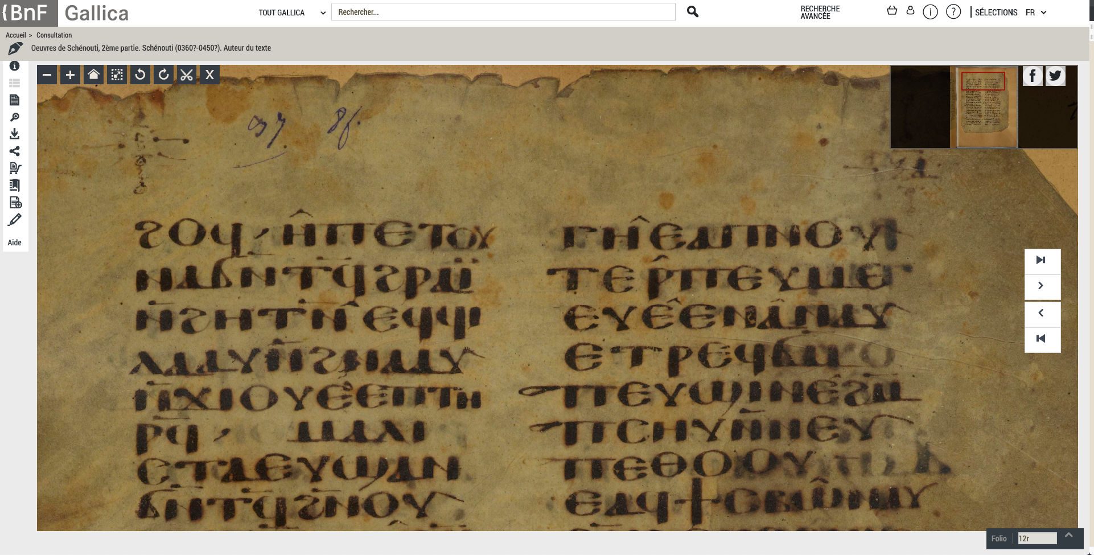Viewport: 1094px width, 555px height.
Task: Rotate image right
Action: tap(164, 75)
